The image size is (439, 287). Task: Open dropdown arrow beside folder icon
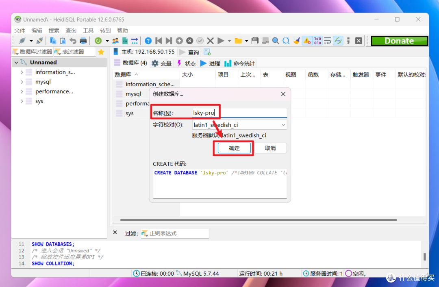[x=246, y=41]
